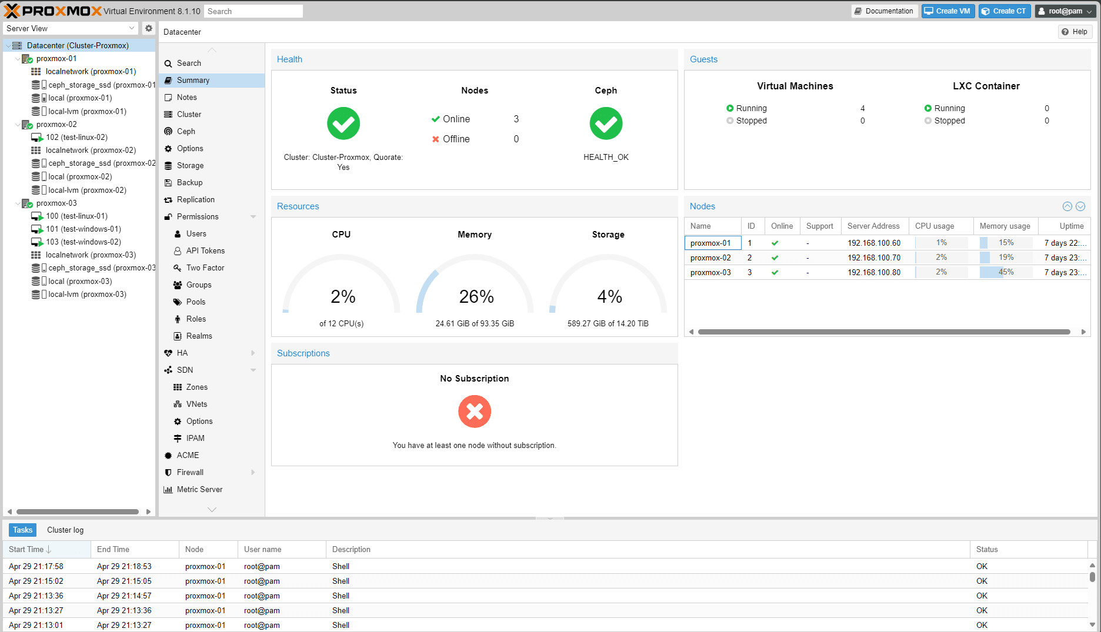
Task: Collapse the proxmox-01 tree node
Action: point(17,59)
